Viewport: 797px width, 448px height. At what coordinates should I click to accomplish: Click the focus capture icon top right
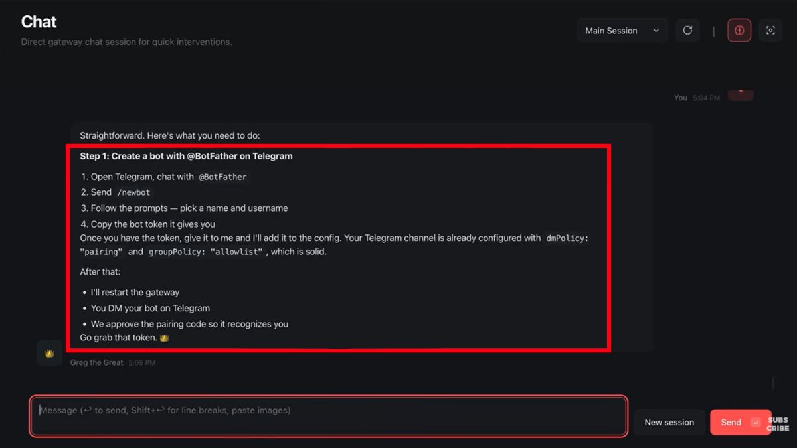tap(770, 30)
